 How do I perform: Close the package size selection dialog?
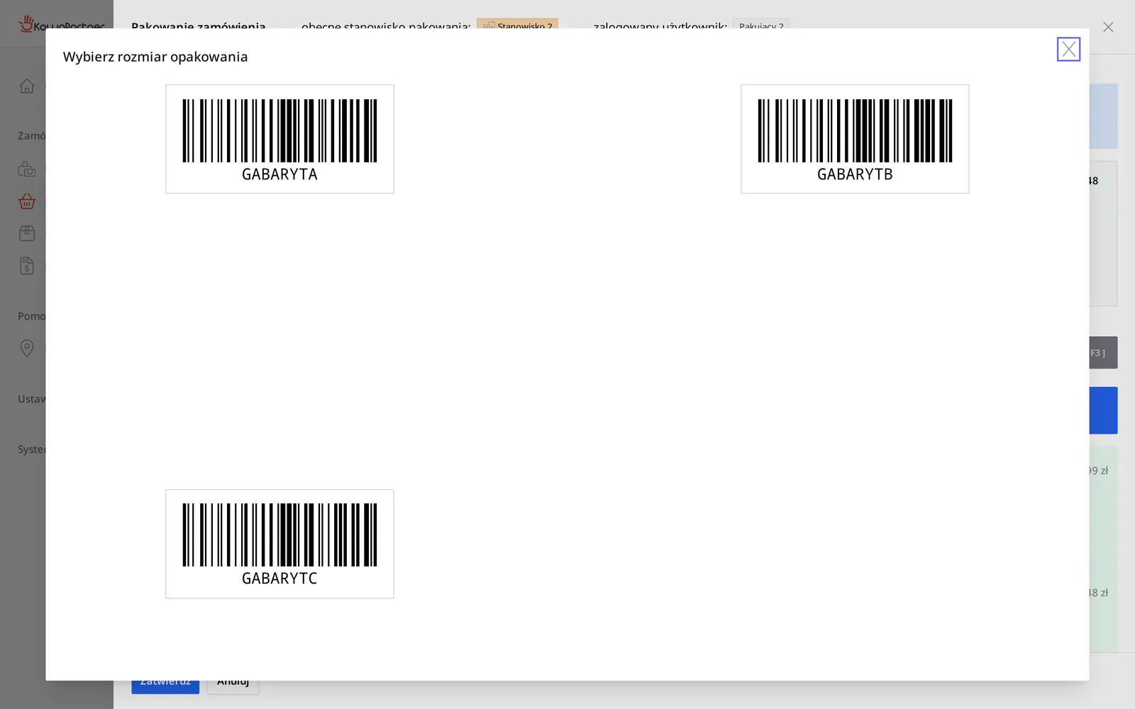coord(1068,49)
